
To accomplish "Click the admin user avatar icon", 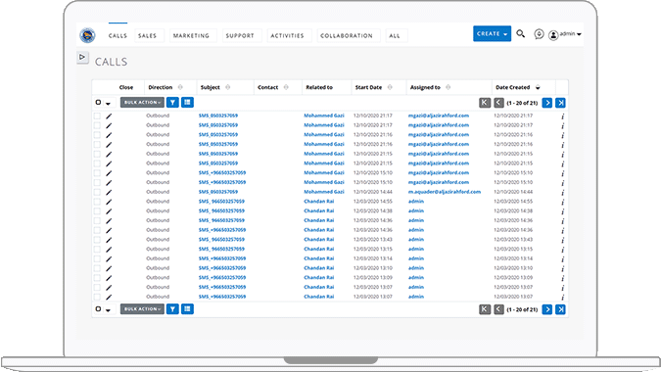I will click(x=553, y=35).
